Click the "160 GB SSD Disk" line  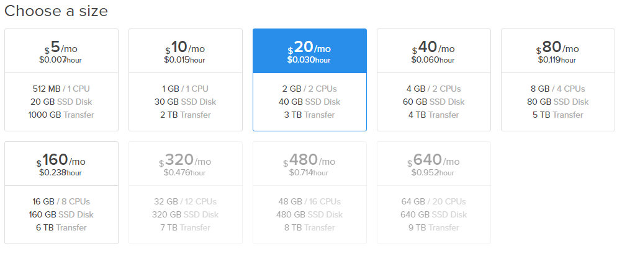tap(61, 214)
